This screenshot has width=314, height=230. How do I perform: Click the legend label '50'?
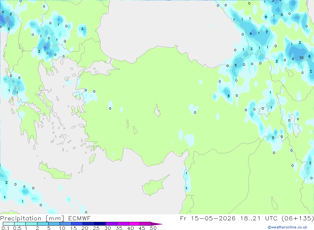coord(154,228)
